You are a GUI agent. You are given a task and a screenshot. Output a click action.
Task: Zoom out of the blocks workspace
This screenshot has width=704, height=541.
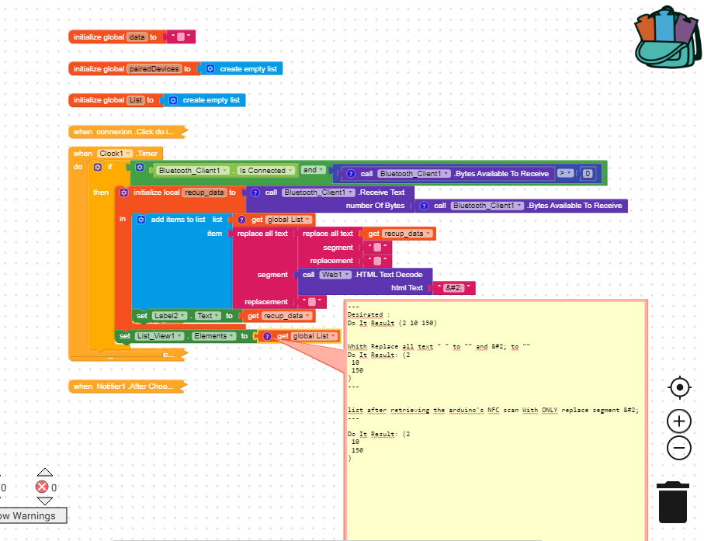pos(679,448)
